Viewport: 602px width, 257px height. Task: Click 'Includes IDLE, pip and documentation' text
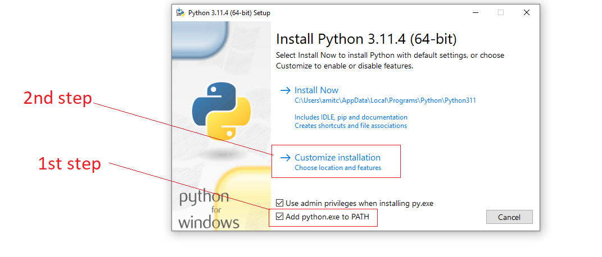351,117
